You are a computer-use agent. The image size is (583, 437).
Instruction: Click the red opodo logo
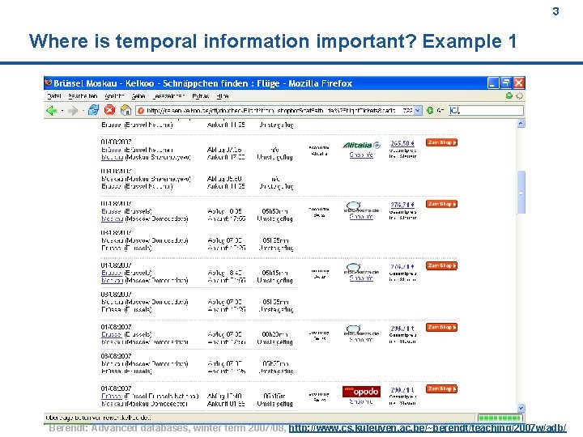point(361,392)
